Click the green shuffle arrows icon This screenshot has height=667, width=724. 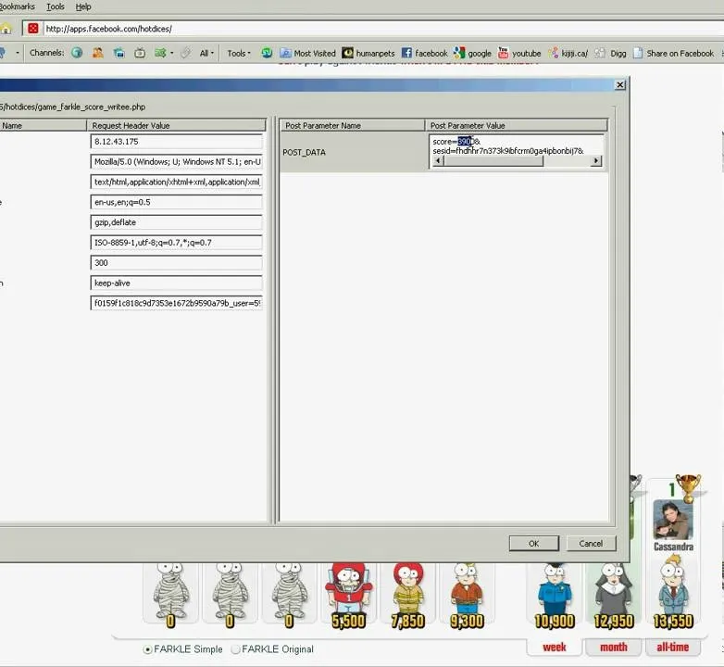click(160, 53)
